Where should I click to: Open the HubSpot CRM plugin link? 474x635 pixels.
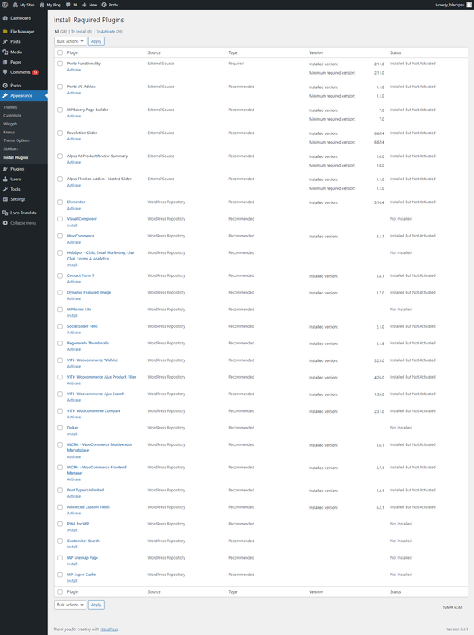pos(101,256)
